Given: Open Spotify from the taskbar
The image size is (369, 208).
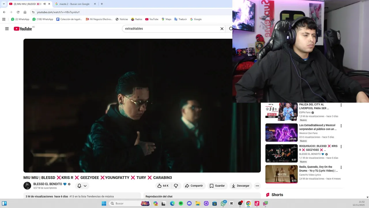Looking at the screenshot, I should tap(181, 203).
